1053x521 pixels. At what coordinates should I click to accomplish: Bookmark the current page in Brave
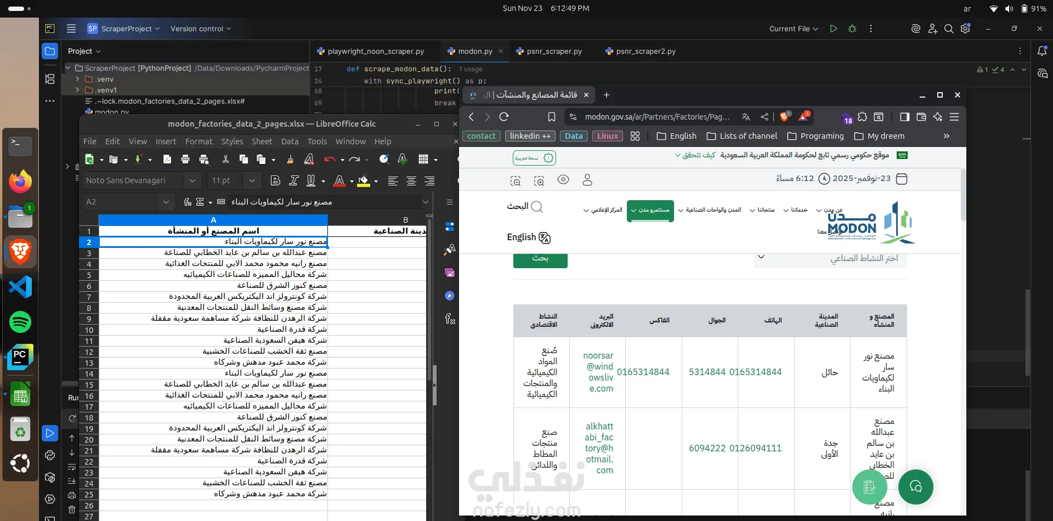(x=552, y=117)
